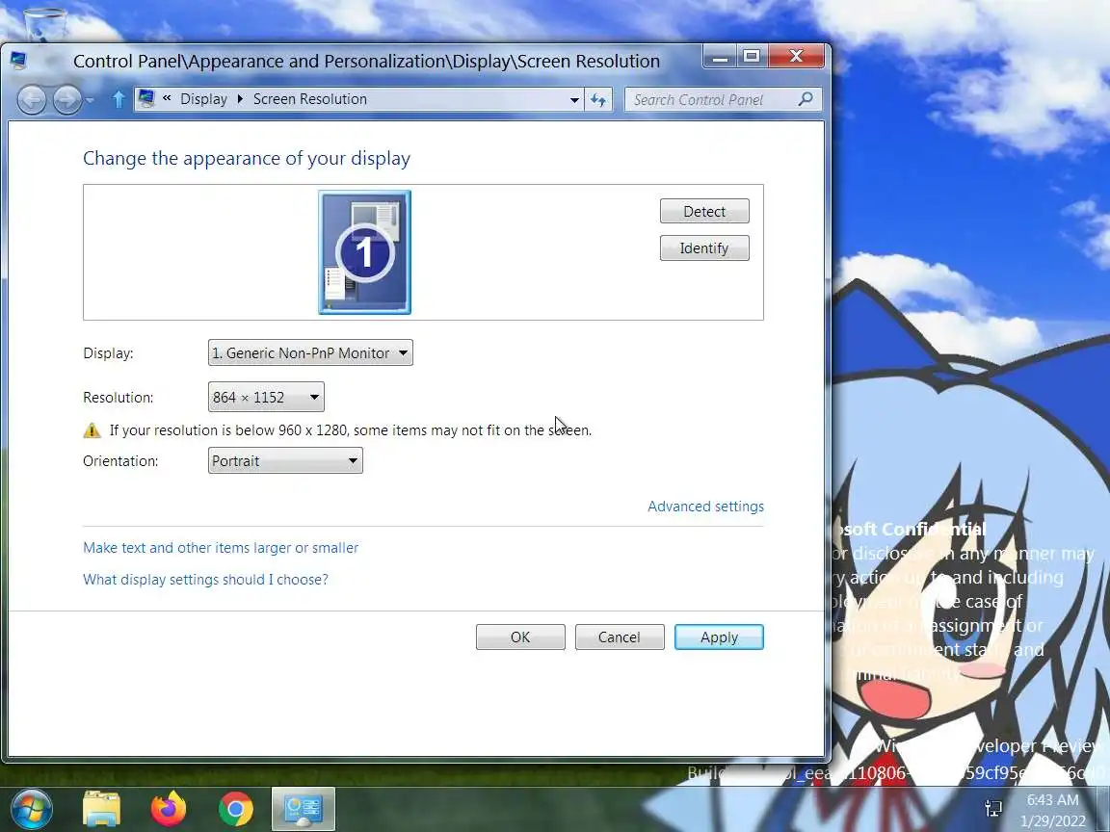
Task: Click the yellow warning icon
Action: [92, 430]
